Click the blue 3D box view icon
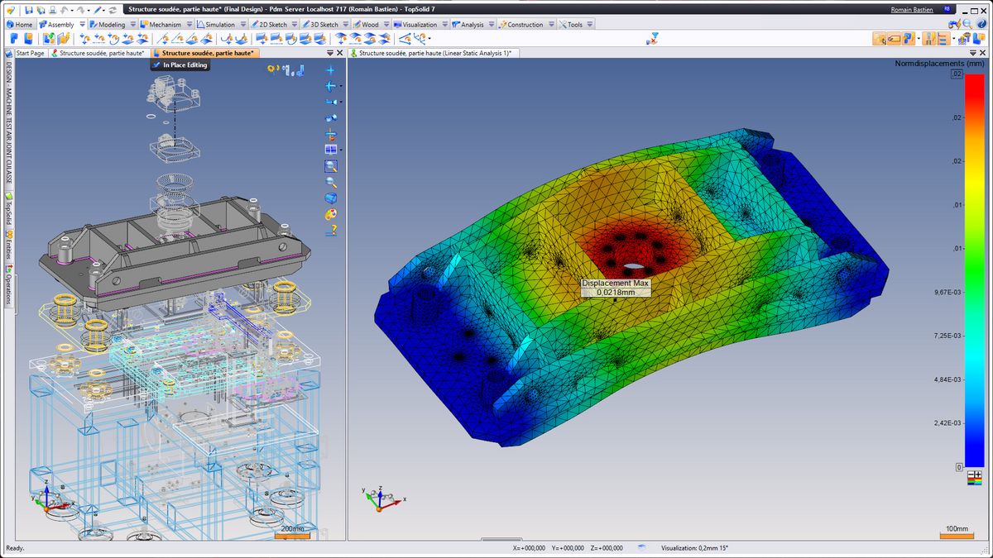This screenshot has width=993, height=558. (331, 198)
